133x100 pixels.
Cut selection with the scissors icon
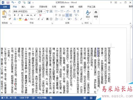pyautogui.click(x=10, y=11)
